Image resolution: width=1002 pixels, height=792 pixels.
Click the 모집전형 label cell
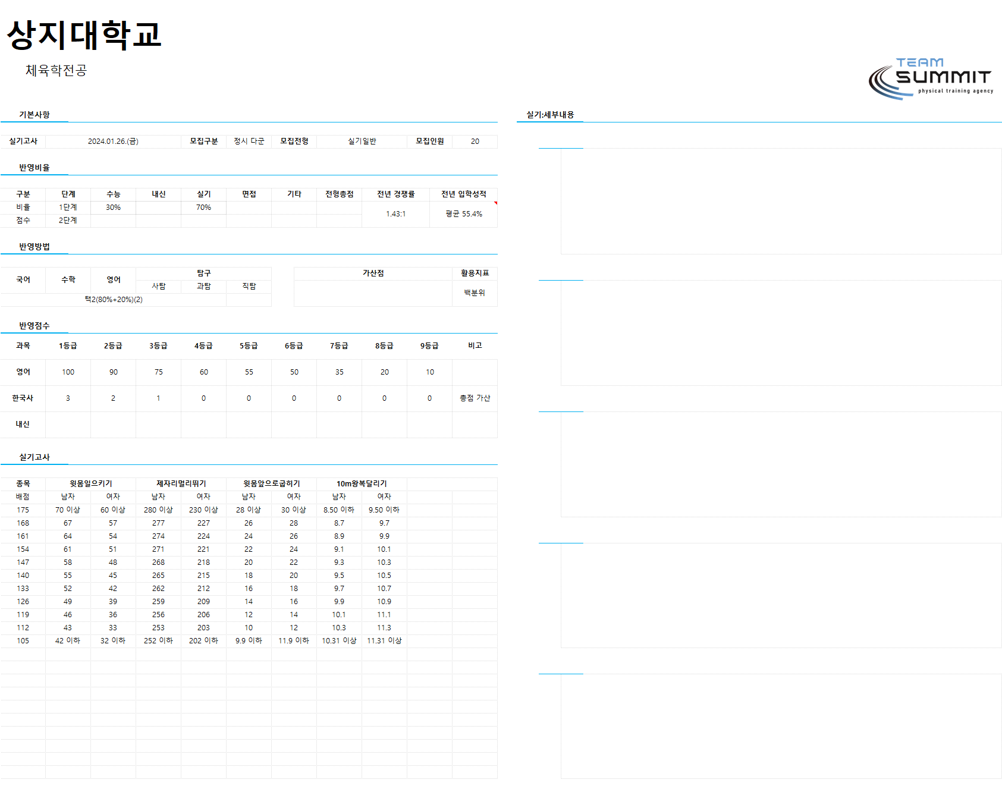click(x=294, y=142)
